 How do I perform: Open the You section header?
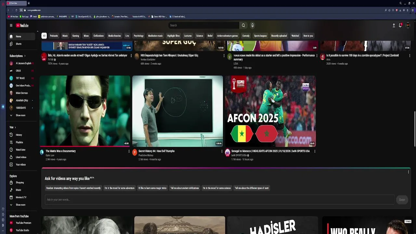point(13,127)
